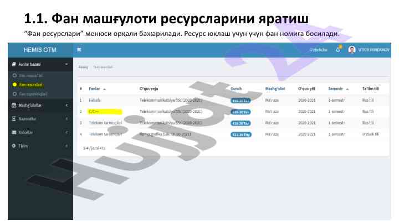Open the Fanlar bazasi sidebar section
Viewport: 399px width, 224px height.
pos(40,64)
